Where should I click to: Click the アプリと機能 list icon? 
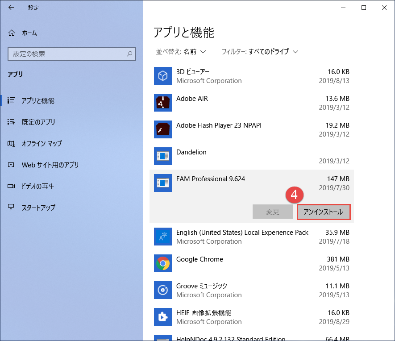pos(11,100)
